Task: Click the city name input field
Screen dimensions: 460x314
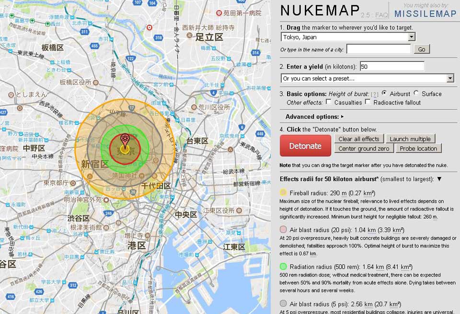Action: tap(379, 49)
